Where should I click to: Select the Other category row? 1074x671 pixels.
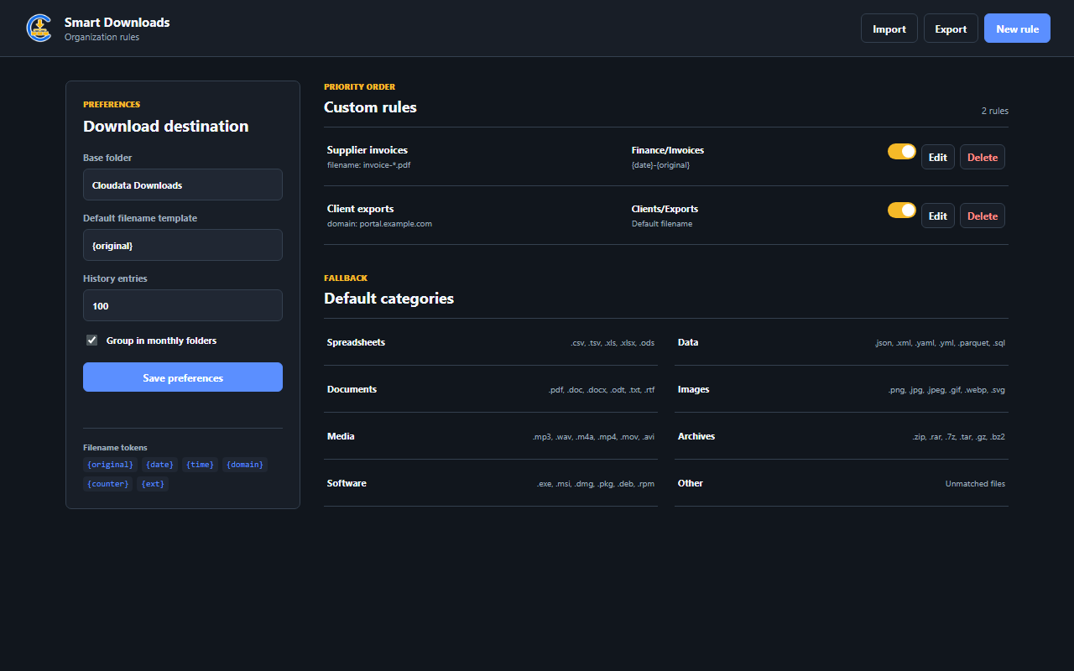pyautogui.click(x=842, y=483)
